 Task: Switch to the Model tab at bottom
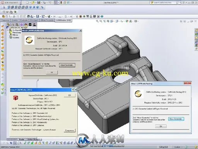[21, 139]
